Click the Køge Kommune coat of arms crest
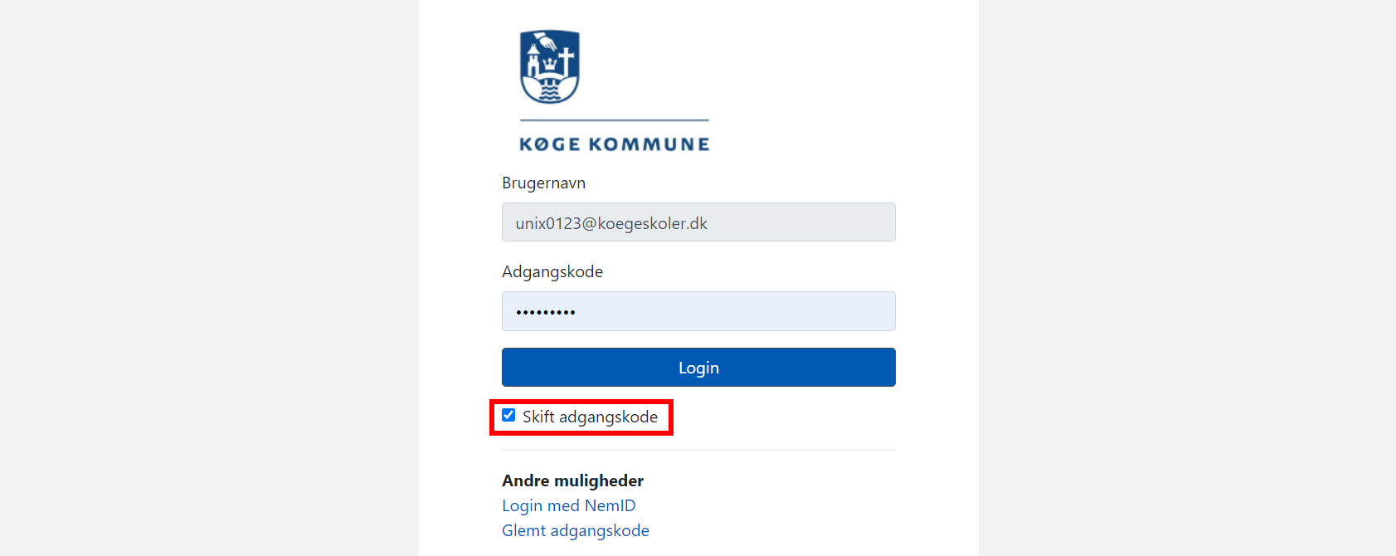Image resolution: width=1396 pixels, height=556 pixels. pyautogui.click(x=549, y=66)
